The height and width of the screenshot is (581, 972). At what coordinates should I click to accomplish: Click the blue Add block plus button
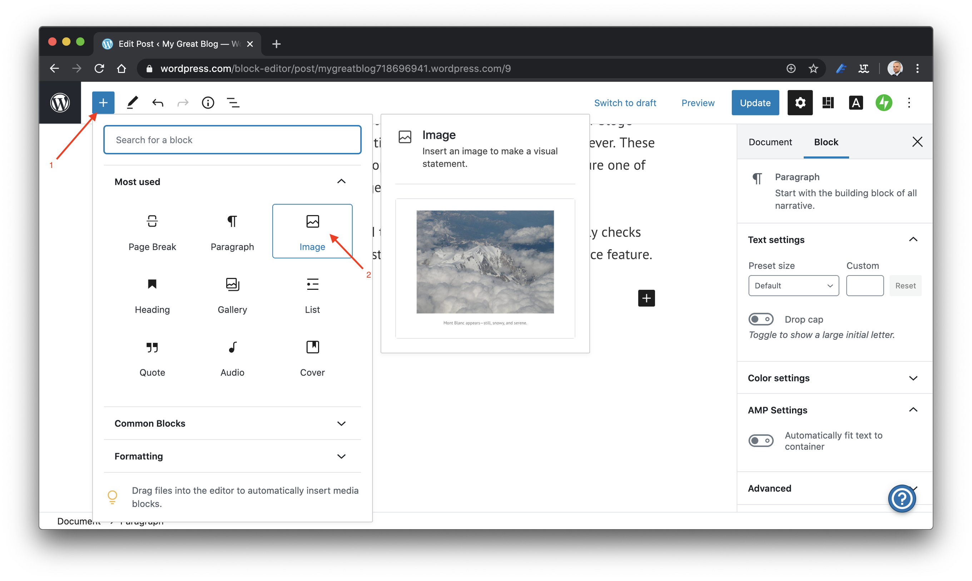pos(103,103)
